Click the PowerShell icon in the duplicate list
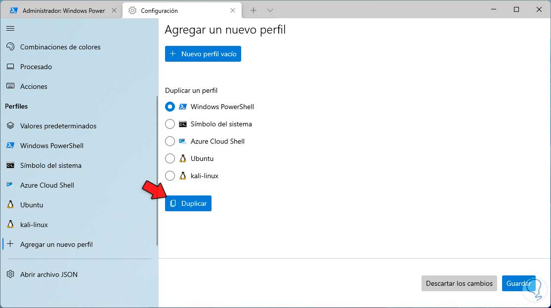551x308 pixels. click(x=183, y=107)
